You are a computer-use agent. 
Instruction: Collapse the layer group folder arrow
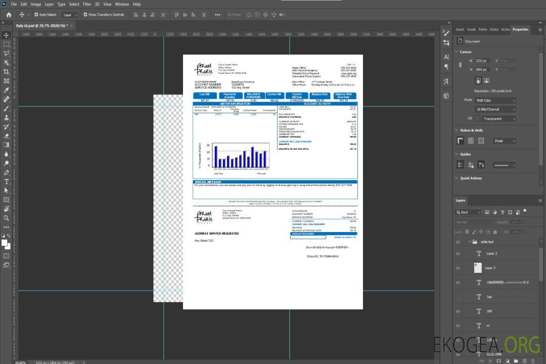[x=468, y=242]
